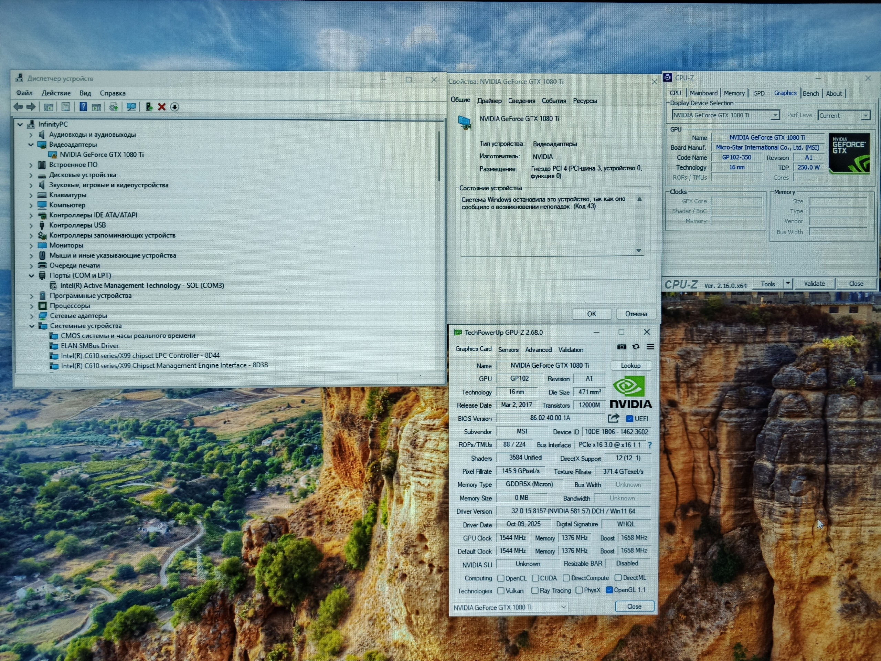
Task: Click the Back arrow in Device Manager toolbar
Action: point(18,107)
